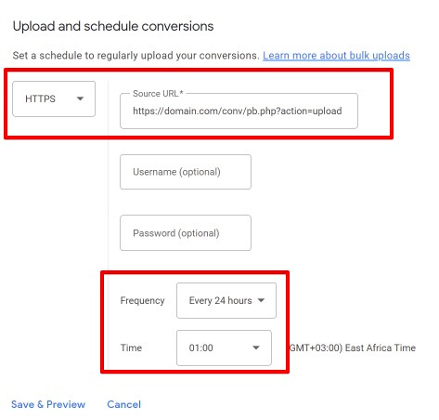Click the Frequency label text
This screenshot has width=439, height=420.
coord(142,300)
